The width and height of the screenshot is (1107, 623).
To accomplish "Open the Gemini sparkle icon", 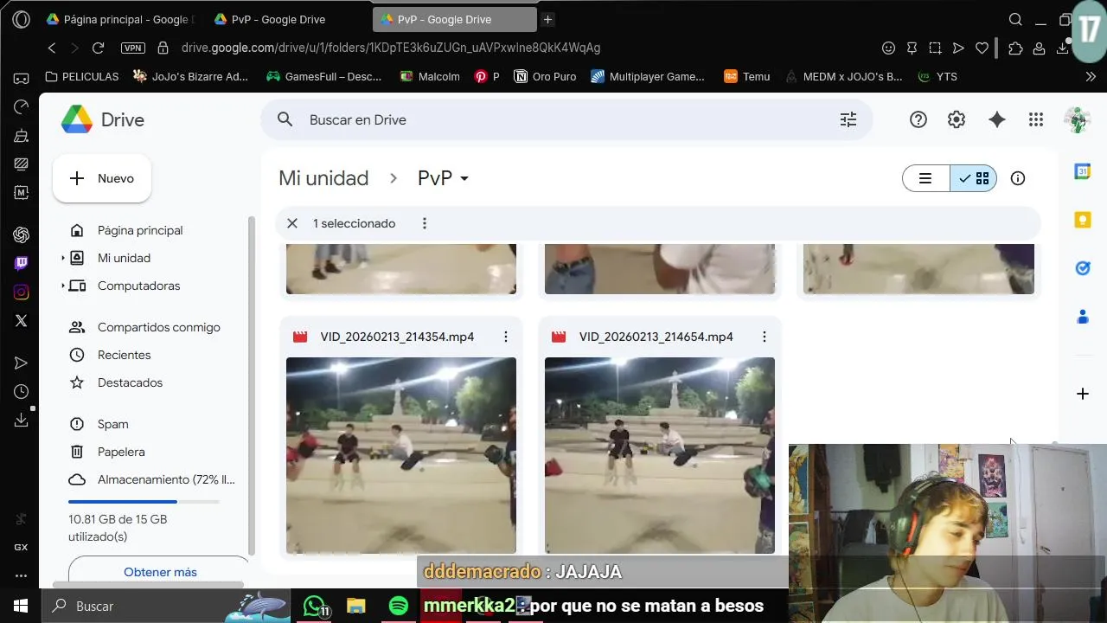I will point(997,120).
